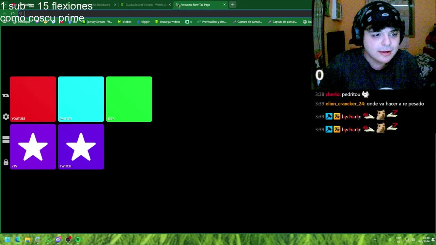Expand the hidden system tray icons
This screenshot has width=436, height=245.
(x=375, y=240)
